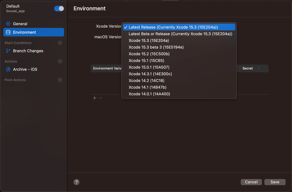
Task: Click the Branch Changes start condition
Action: [28, 51]
